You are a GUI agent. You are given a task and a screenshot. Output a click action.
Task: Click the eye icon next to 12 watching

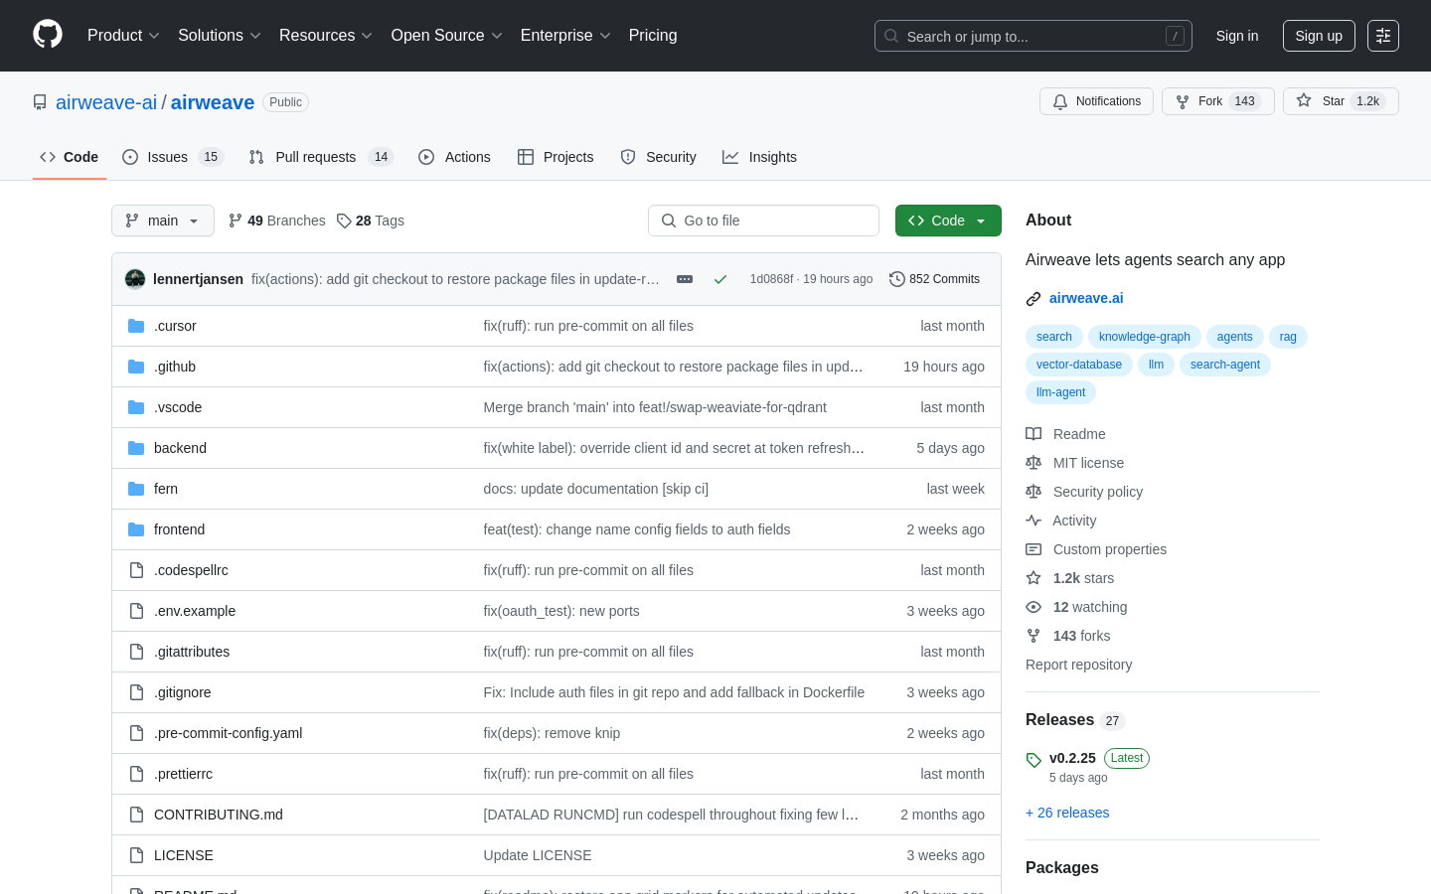point(1033,607)
